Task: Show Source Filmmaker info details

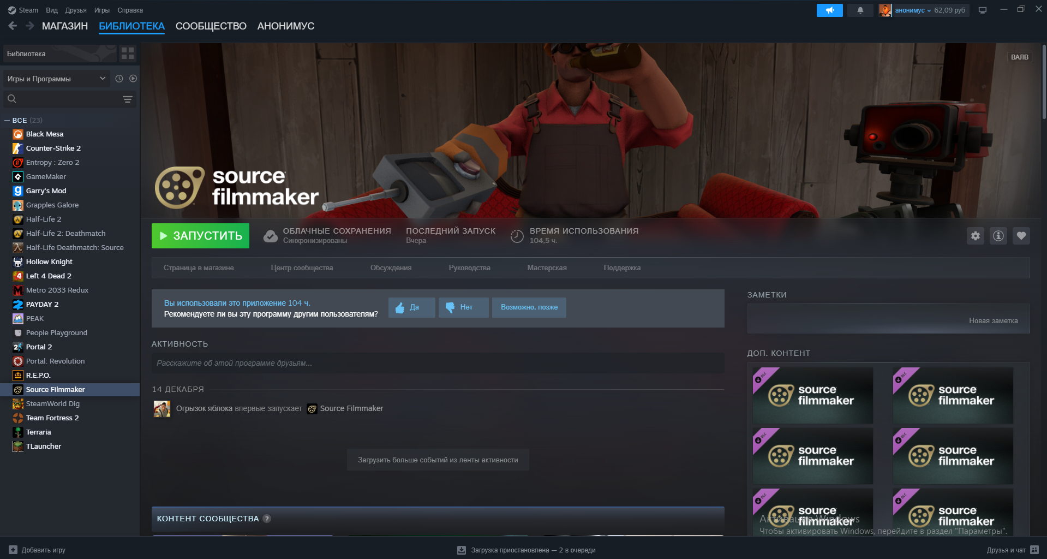Action: 998,236
